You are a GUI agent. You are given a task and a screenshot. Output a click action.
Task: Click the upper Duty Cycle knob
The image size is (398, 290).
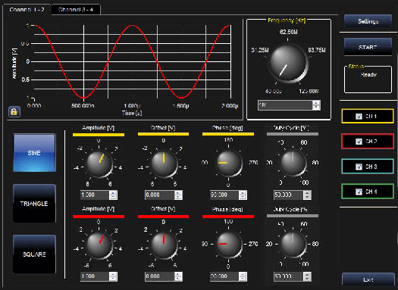293,163
